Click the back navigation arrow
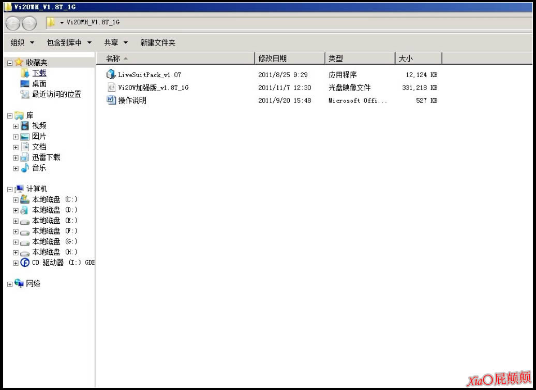Screen dimensions: 536x390 (x=11, y=23)
